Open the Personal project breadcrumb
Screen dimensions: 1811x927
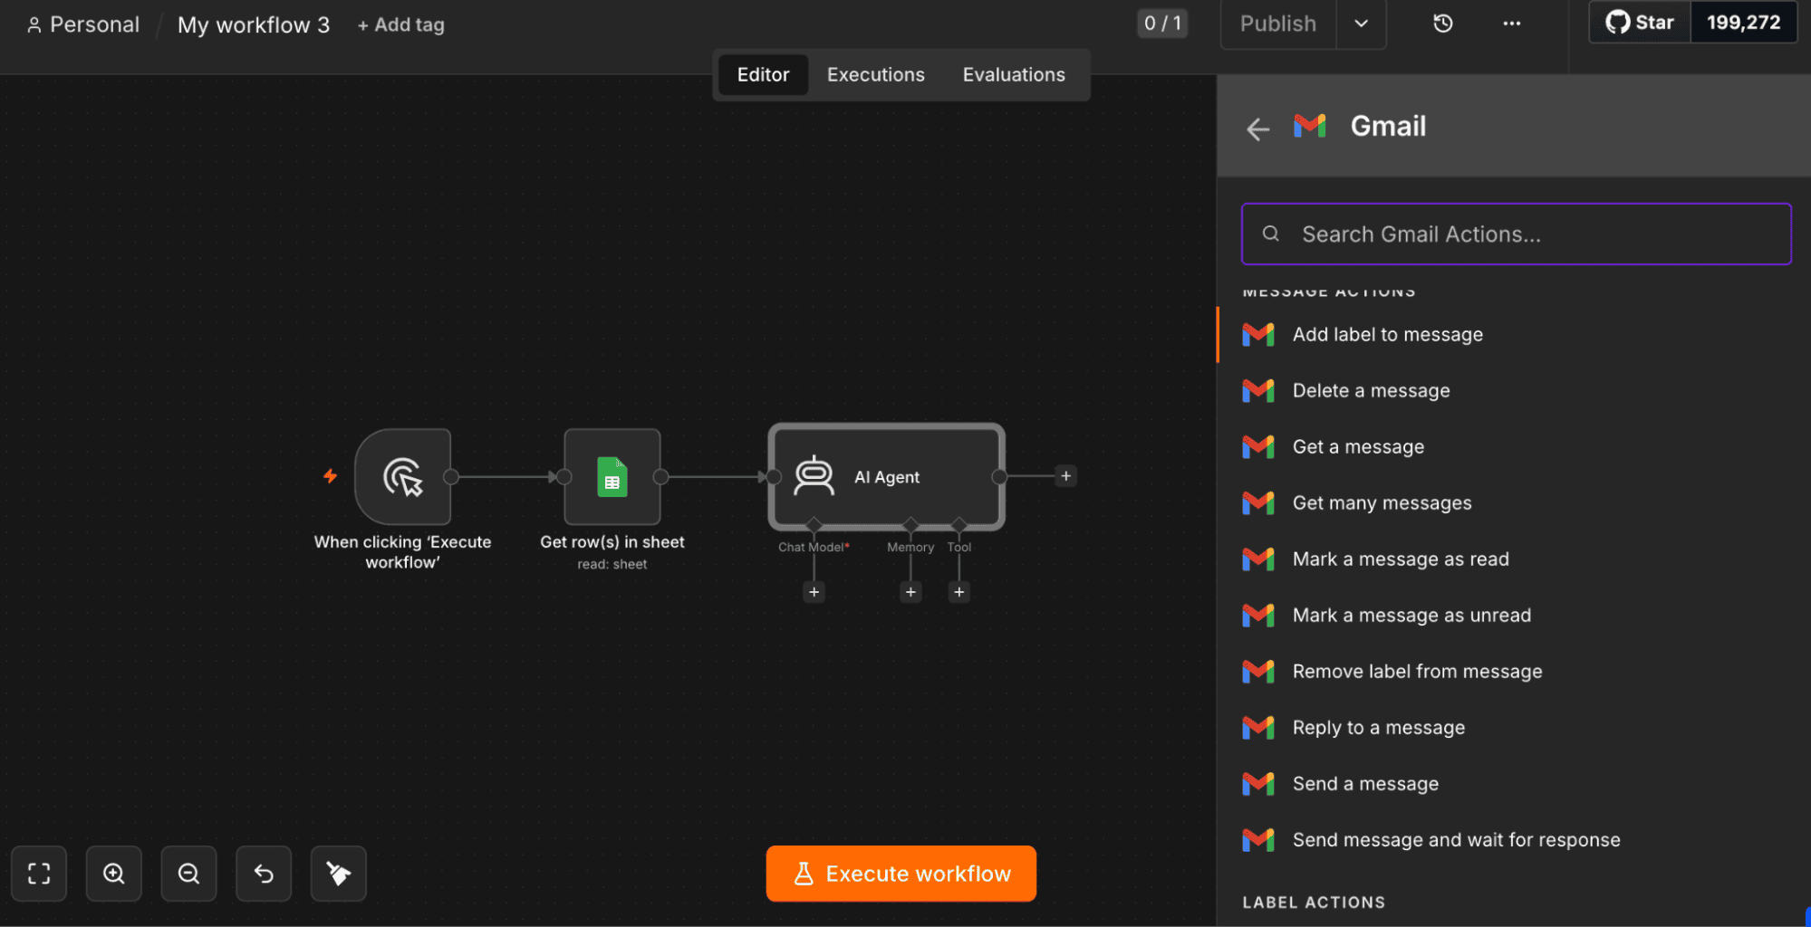coord(83,24)
